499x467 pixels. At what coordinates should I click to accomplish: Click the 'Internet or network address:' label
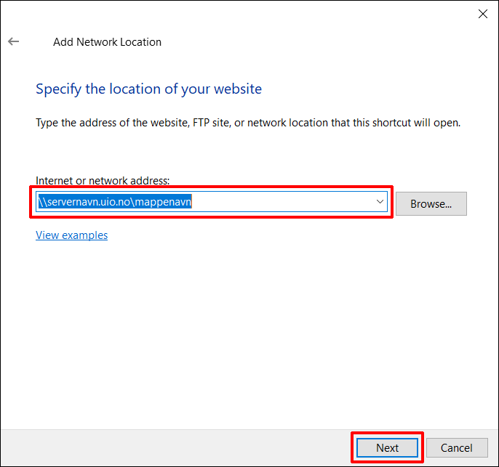[x=103, y=180]
